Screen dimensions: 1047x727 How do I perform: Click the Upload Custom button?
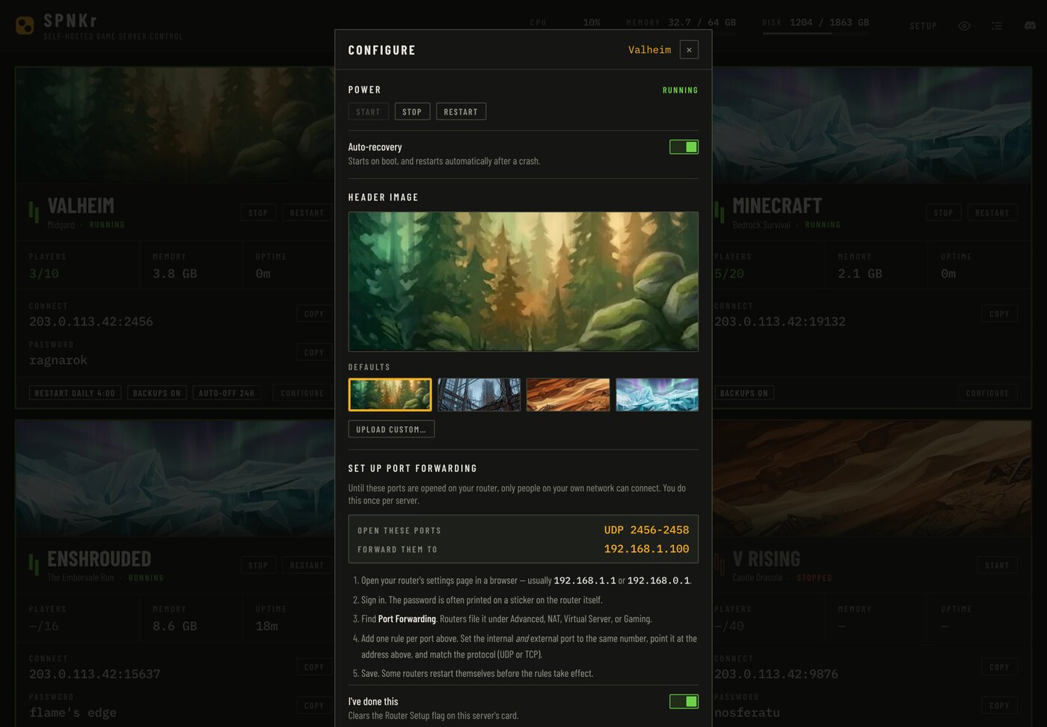(x=391, y=429)
